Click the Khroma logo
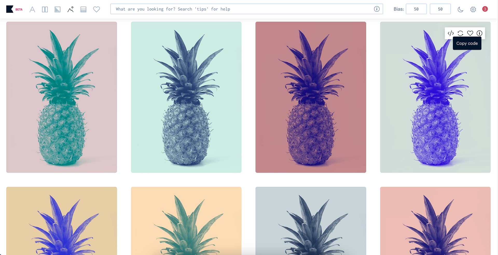The width and height of the screenshot is (498, 255). pyautogui.click(x=10, y=9)
